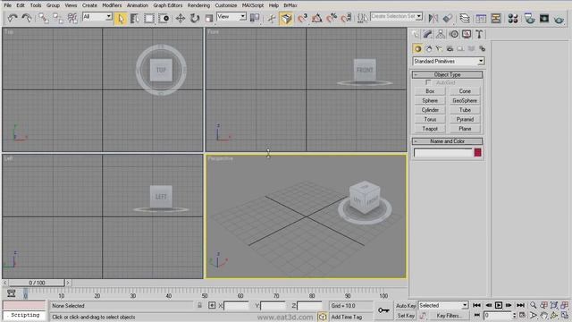
Task: Open the Edit Named Selection Sets dialog
Action: click(x=362, y=18)
